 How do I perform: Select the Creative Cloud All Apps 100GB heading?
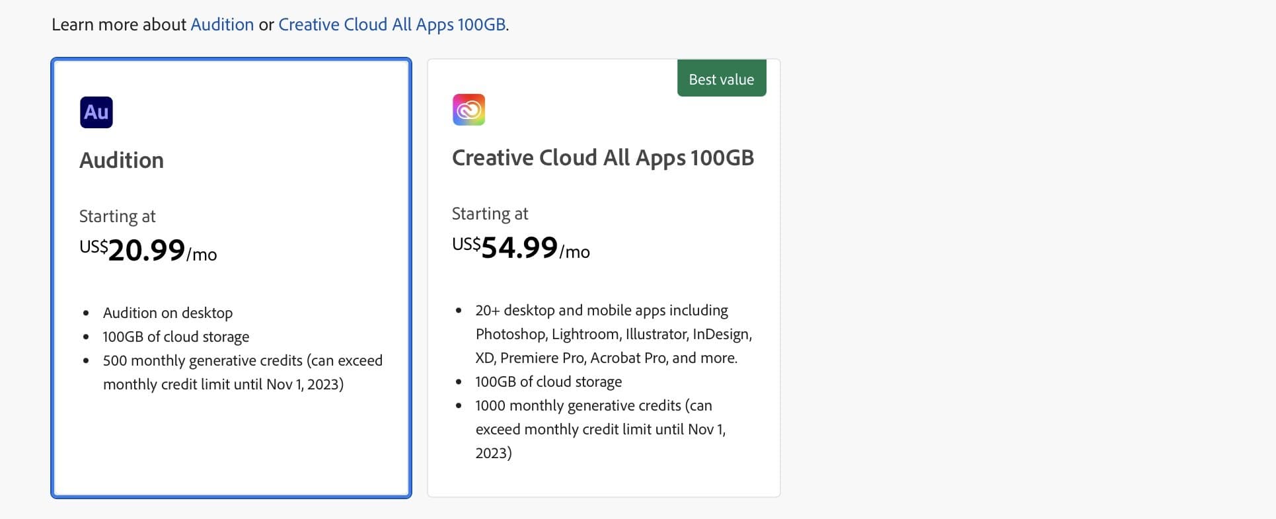click(603, 157)
